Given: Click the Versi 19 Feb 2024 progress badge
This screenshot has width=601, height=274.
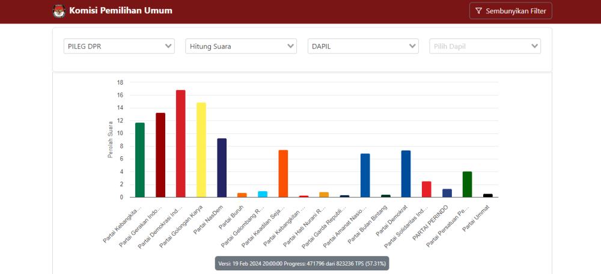Looking at the screenshot, I should pyautogui.click(x=302, y=263).
